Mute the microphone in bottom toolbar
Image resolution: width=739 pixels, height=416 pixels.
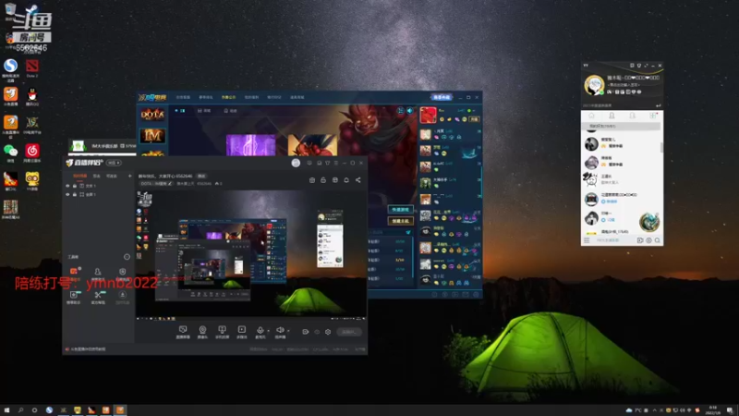click(x=260, y=331)
